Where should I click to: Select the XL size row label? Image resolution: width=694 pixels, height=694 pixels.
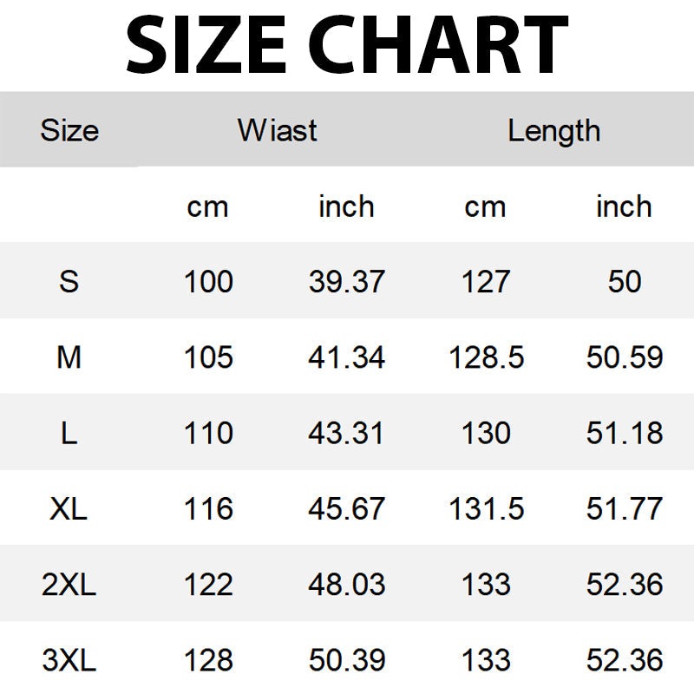click(69, 508)
